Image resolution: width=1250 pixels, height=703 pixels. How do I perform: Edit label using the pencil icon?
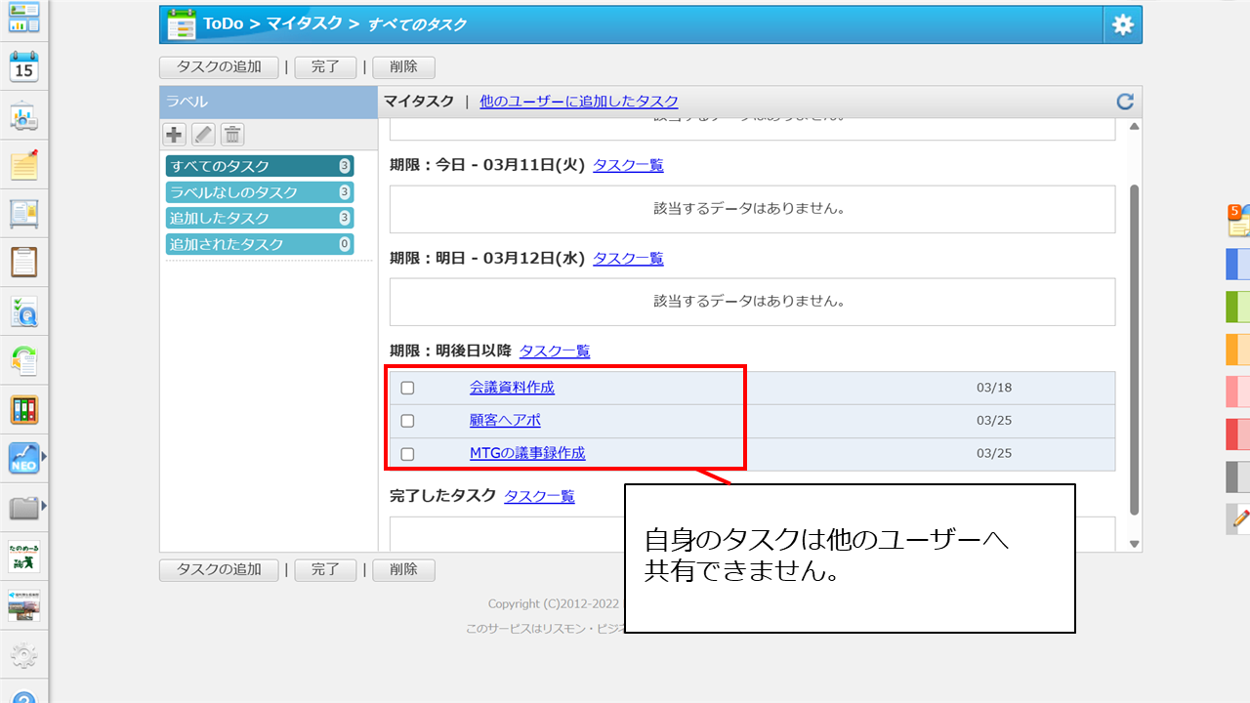click(x=203, y=135)
